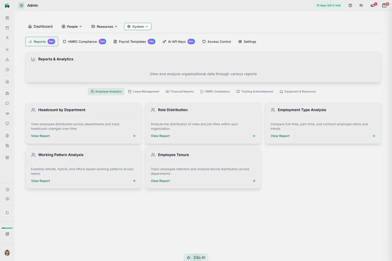Select HMRC Compliance in report categories

coord(215,92)
